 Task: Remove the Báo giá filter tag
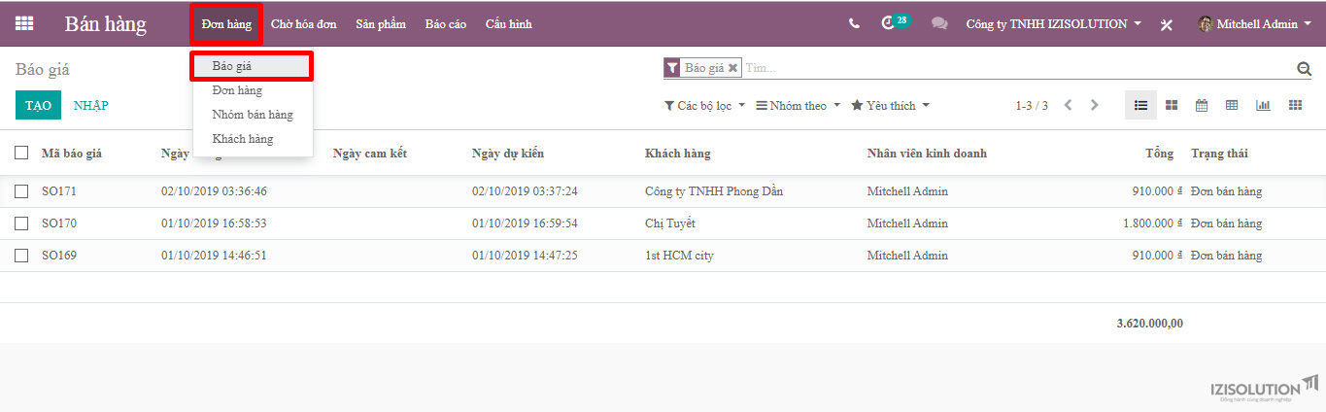(733, 68)
